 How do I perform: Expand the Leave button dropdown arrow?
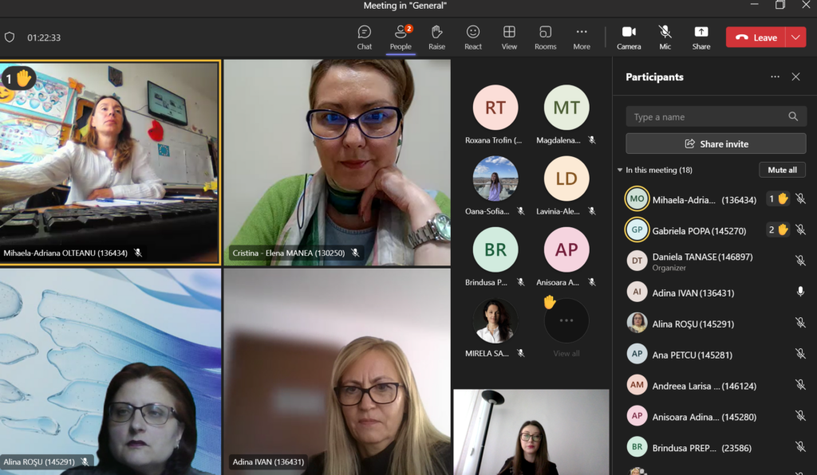tap(795, 37)
